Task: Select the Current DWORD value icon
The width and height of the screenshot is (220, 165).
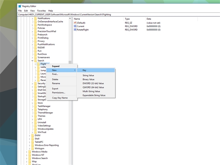Action: pyautogui.click(x=75, y=26)
